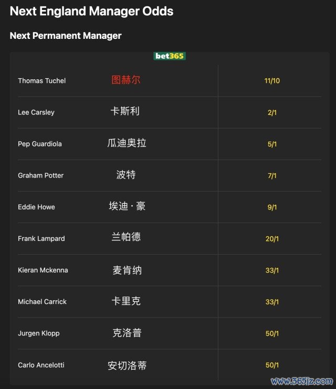
Task: Click the Next Permanent Manager heading
Action: (66, 36)
